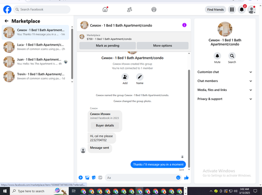Image resolution: width=262 pixels, height=195 pixels.
Task: Click the chat title in the header
Action: [121, 26]
